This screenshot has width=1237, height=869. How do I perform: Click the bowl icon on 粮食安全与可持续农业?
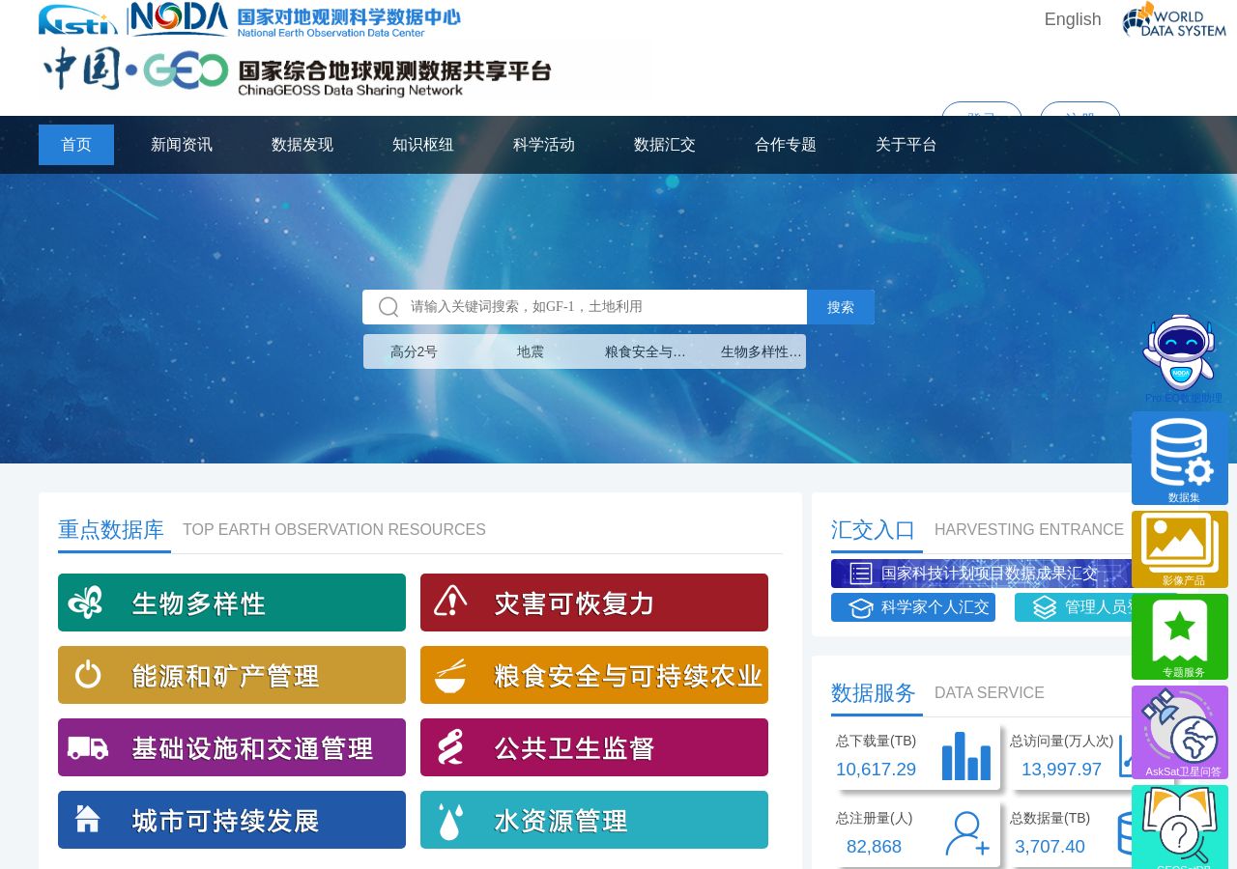[x=450, y=676]
